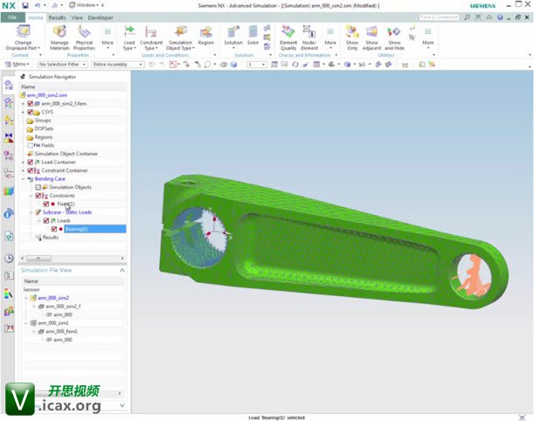Open the File menu
Image resolution: width=534 pixels, height=421 pixels.
[12, 17]
